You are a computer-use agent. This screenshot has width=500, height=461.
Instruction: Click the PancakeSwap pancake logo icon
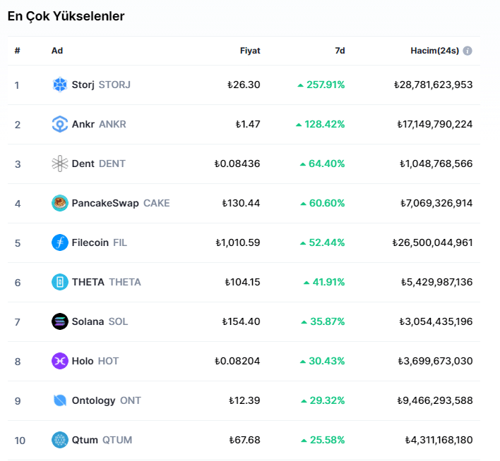click(x=60, y=203)
